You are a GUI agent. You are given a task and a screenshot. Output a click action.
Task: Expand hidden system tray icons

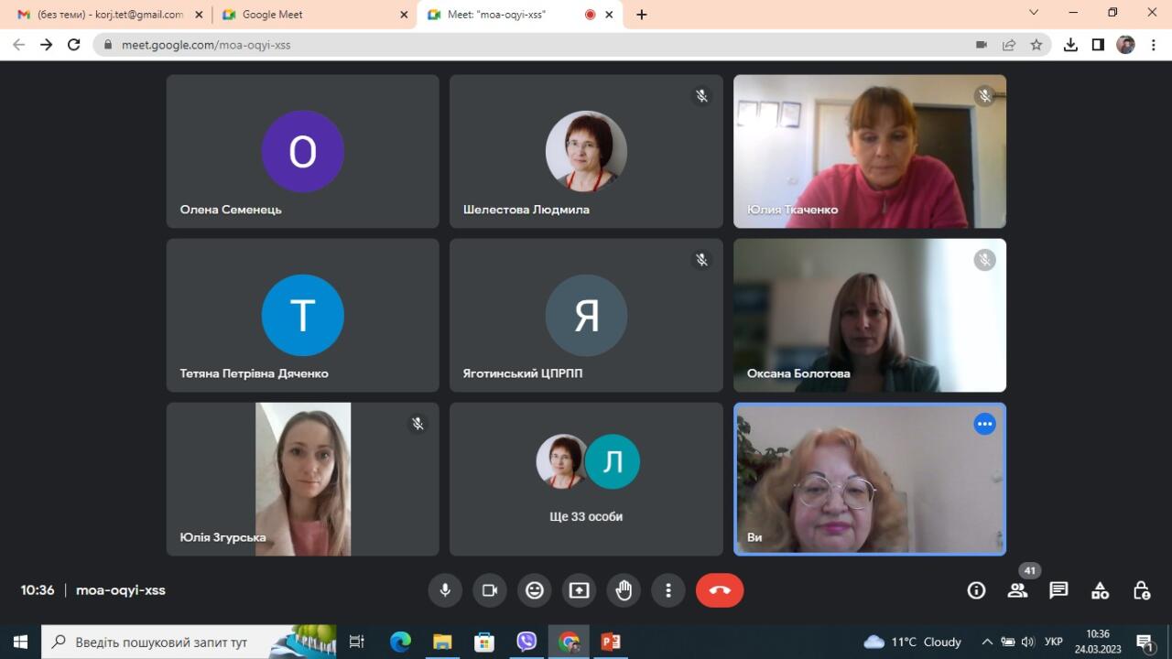(x=987, y=642)
